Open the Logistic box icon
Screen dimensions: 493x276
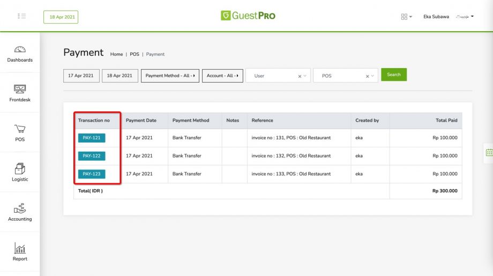(20, 168)
